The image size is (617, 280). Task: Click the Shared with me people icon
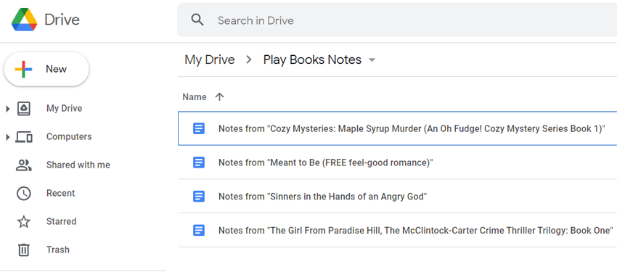[x=24, y=165]
